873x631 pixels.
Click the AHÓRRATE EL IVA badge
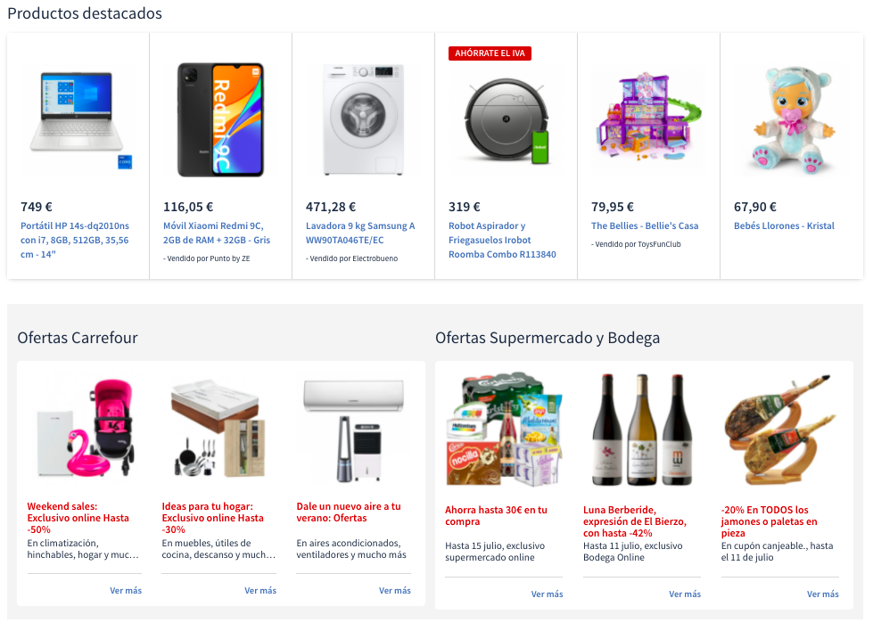[x=490, y=53]
